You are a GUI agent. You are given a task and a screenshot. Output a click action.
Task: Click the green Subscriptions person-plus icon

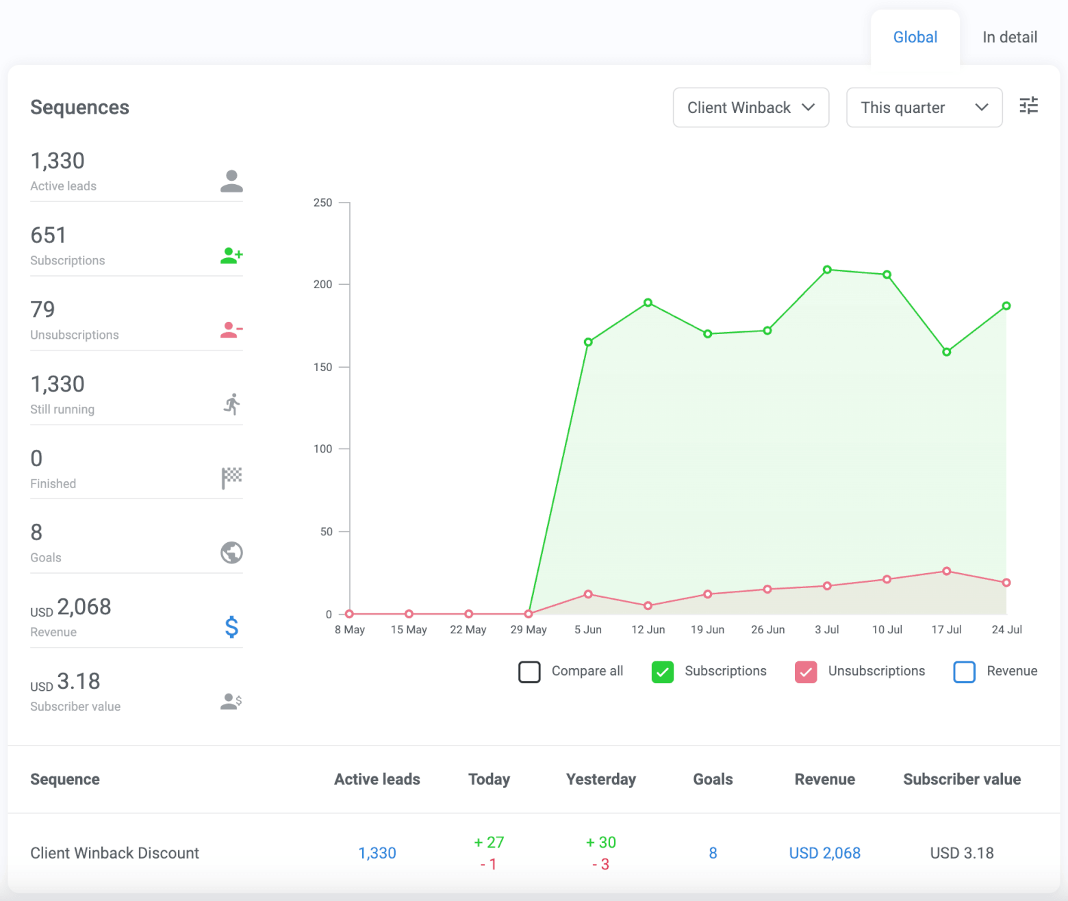[x=231, y=255]
